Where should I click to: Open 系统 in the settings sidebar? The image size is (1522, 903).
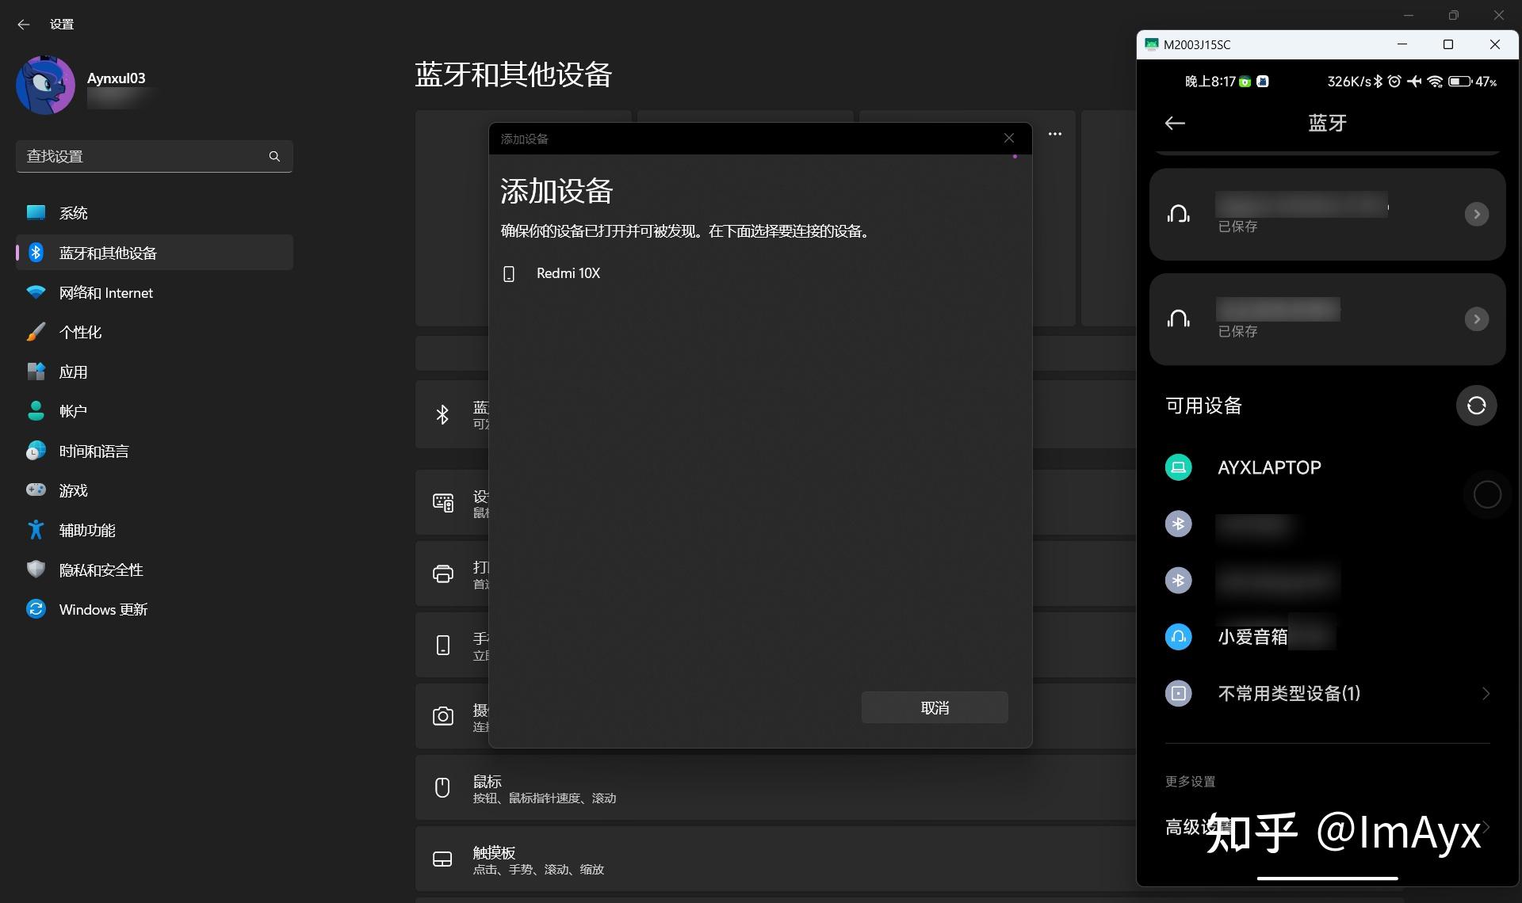click(x=155, y=212)
